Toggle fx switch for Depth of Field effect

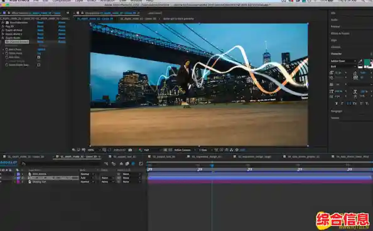click(3, 30)
